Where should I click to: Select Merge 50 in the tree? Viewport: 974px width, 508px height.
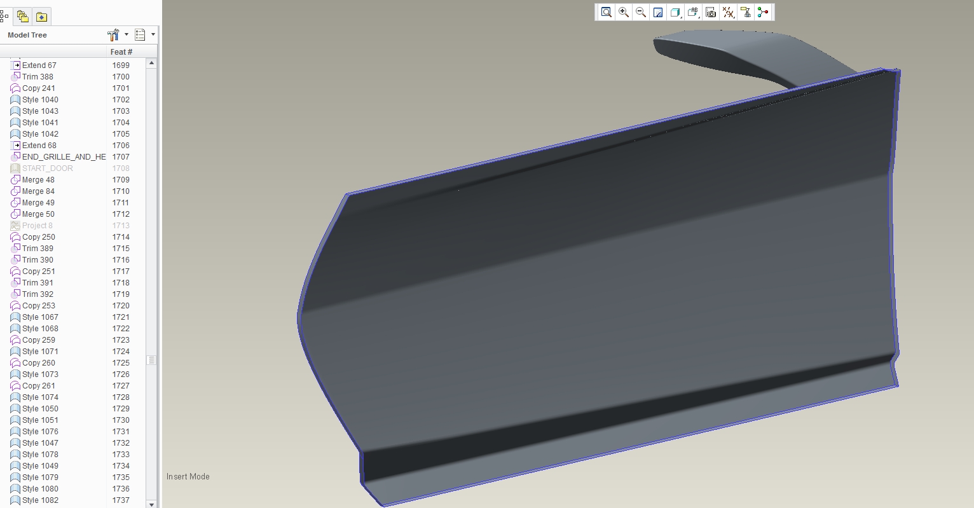click(x=38, y=214)
